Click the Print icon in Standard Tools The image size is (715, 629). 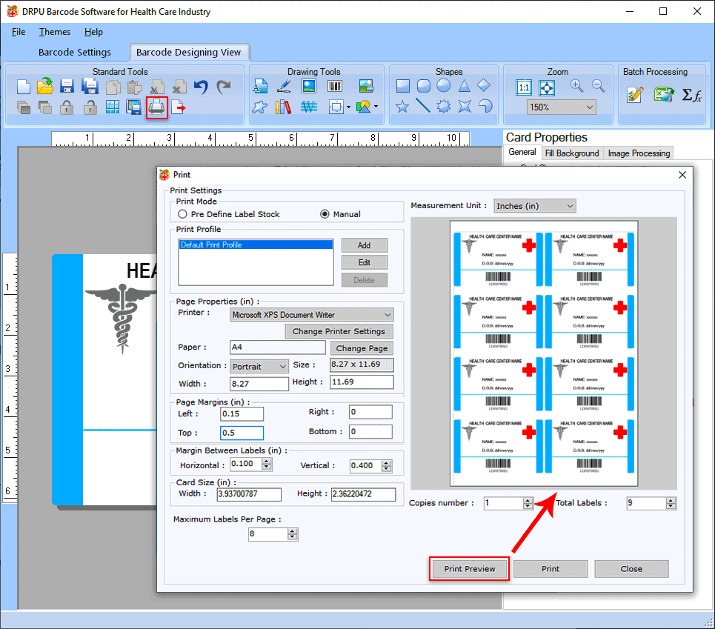pos(156,107)
